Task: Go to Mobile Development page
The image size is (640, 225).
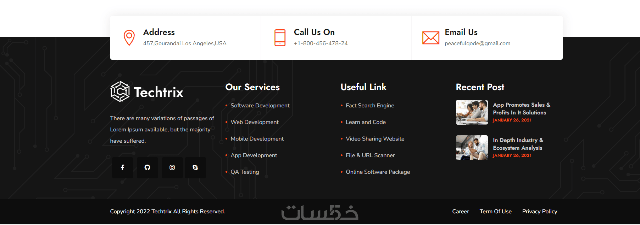Action: tap(257, 139)
